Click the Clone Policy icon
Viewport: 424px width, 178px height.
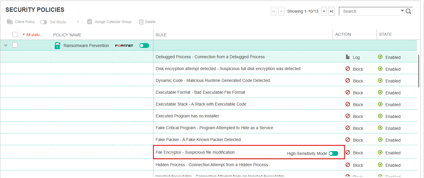pos(10,22)
